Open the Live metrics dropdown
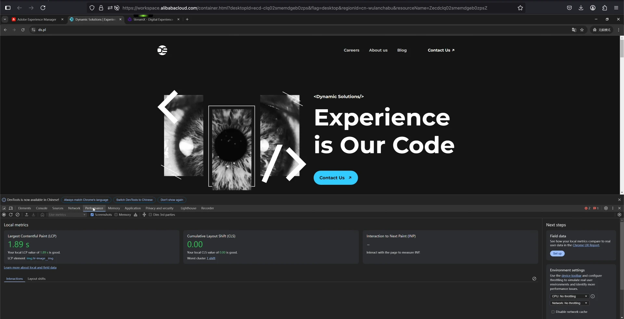The height and width of the screenshot is (319, 624). pyautogui.click(x=67, y=215)
